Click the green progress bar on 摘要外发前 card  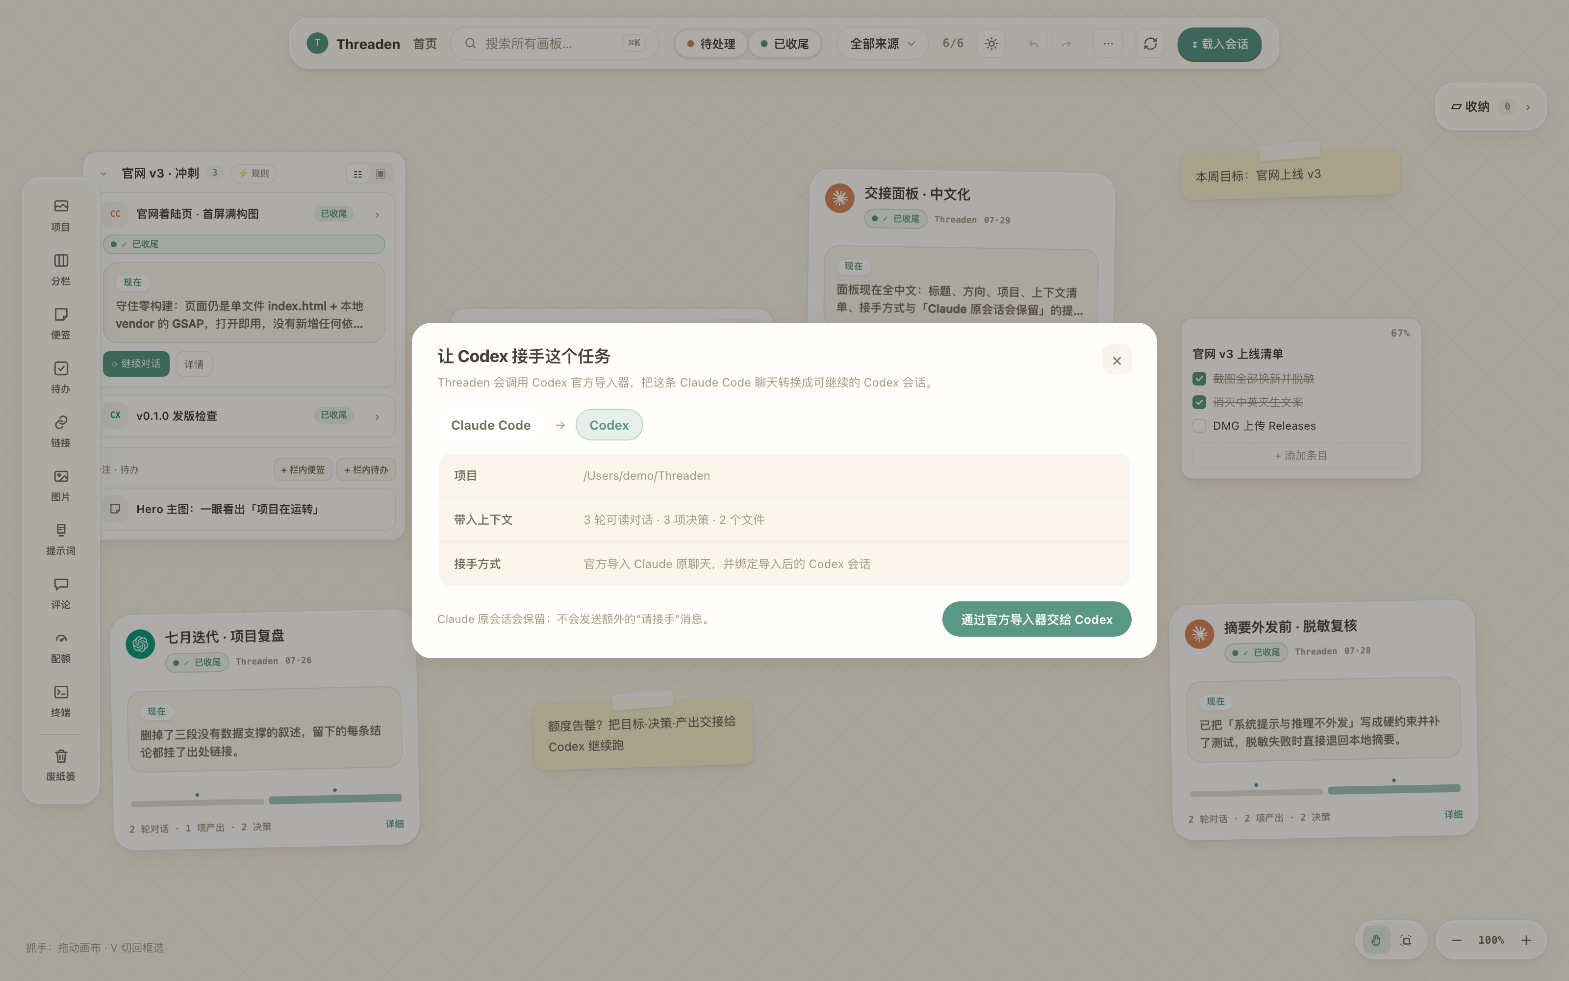point(1394,789)
